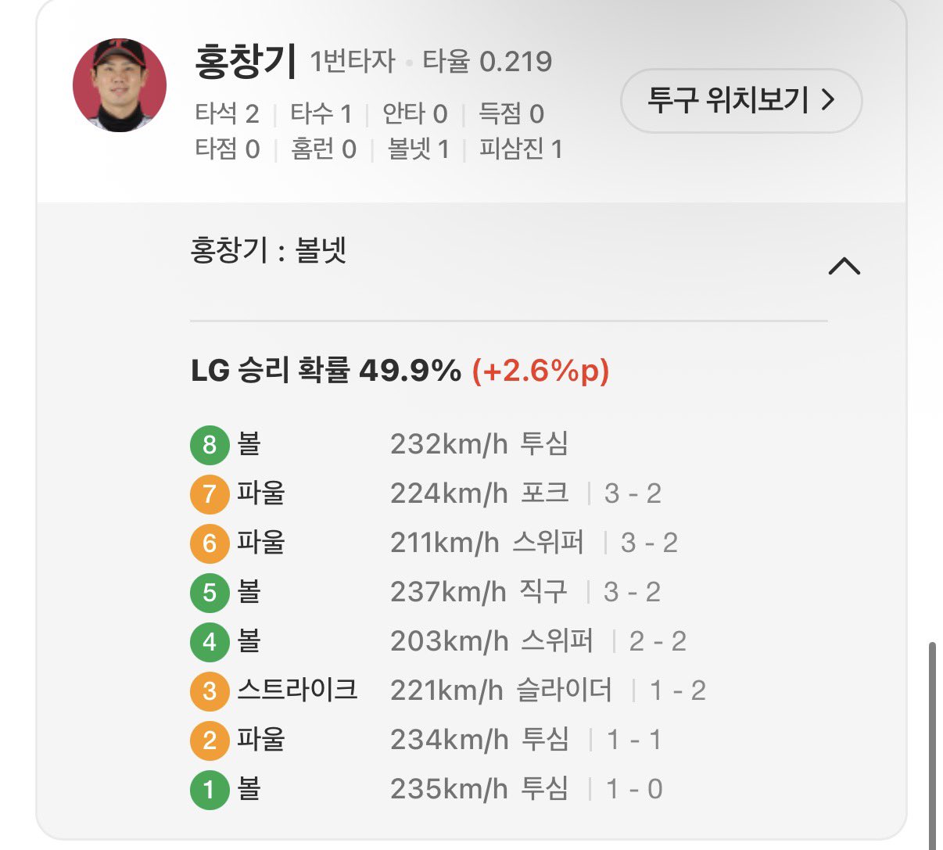Screen dimensions: 943x850
Task: Click pitch number 1 ball badge
Action: pyautogui.click(x=209, y=790)
